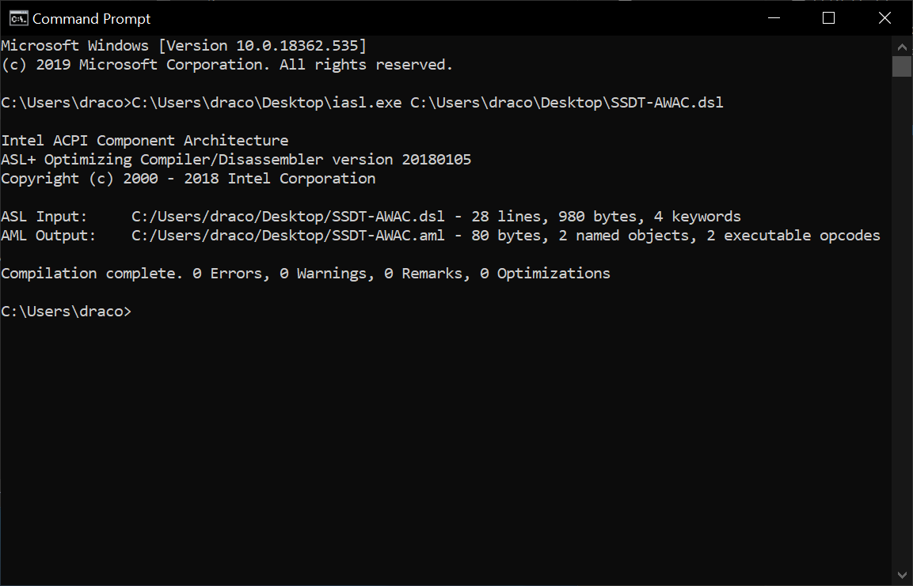Screen dimensions: 913x586
Task: Click the Microsoft Windows version line
Action: tap(184, 46)
